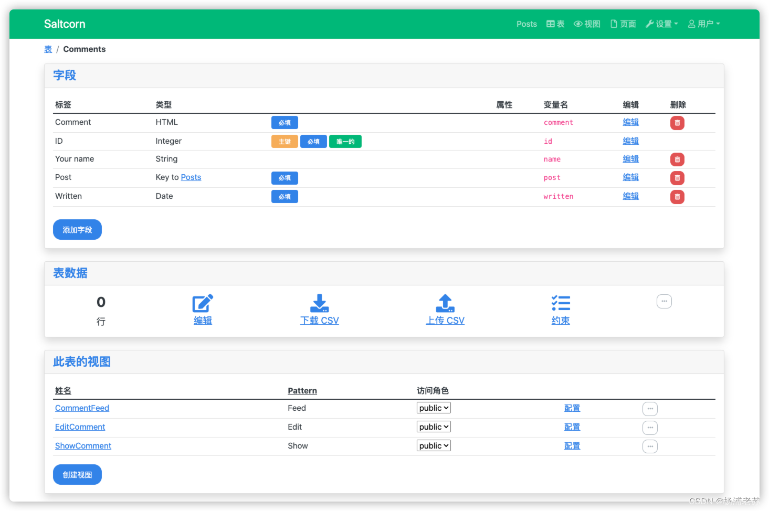Configure the CommentFeed view
The image size is (769, 511).
pos(572,408)
